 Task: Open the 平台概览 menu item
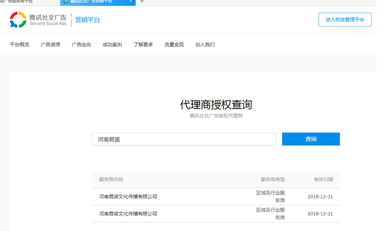coord(19,44)
